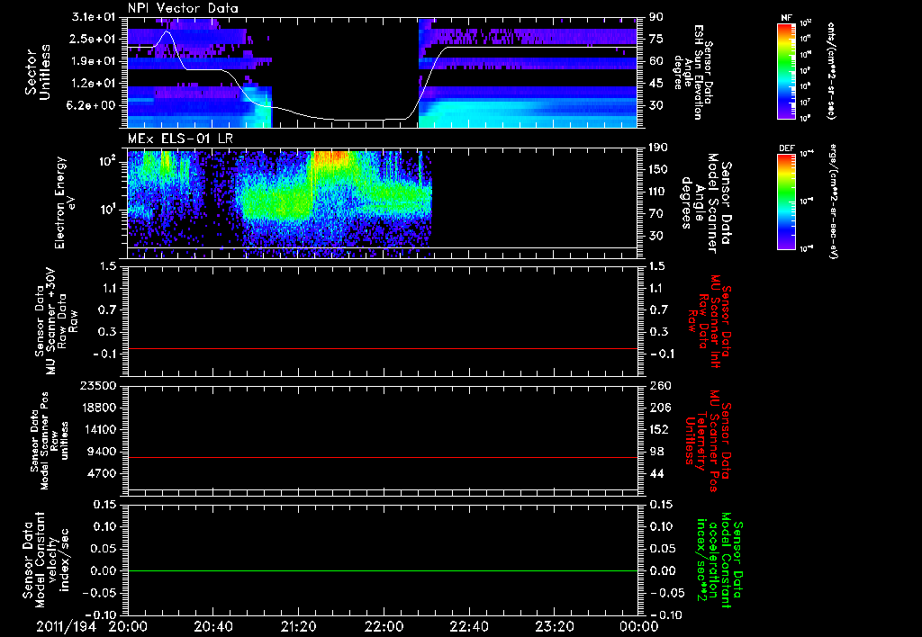Click the Electron Energy eV axis title

(66, 202)
